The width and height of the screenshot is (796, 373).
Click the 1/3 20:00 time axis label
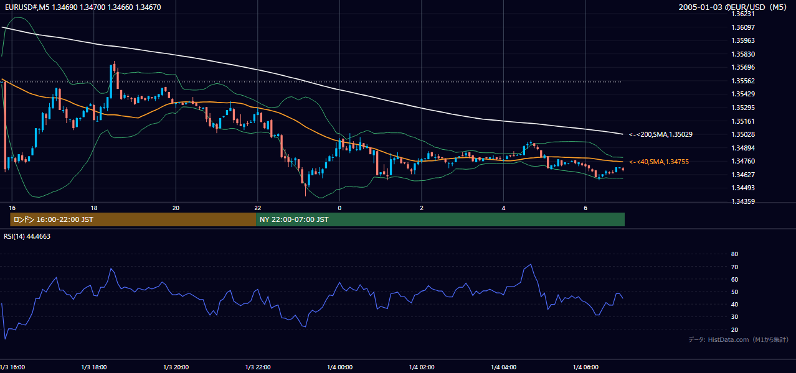tap(176, 367)
